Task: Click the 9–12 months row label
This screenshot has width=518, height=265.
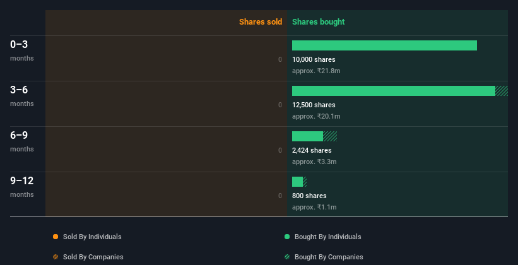Action: coord(22,187)
